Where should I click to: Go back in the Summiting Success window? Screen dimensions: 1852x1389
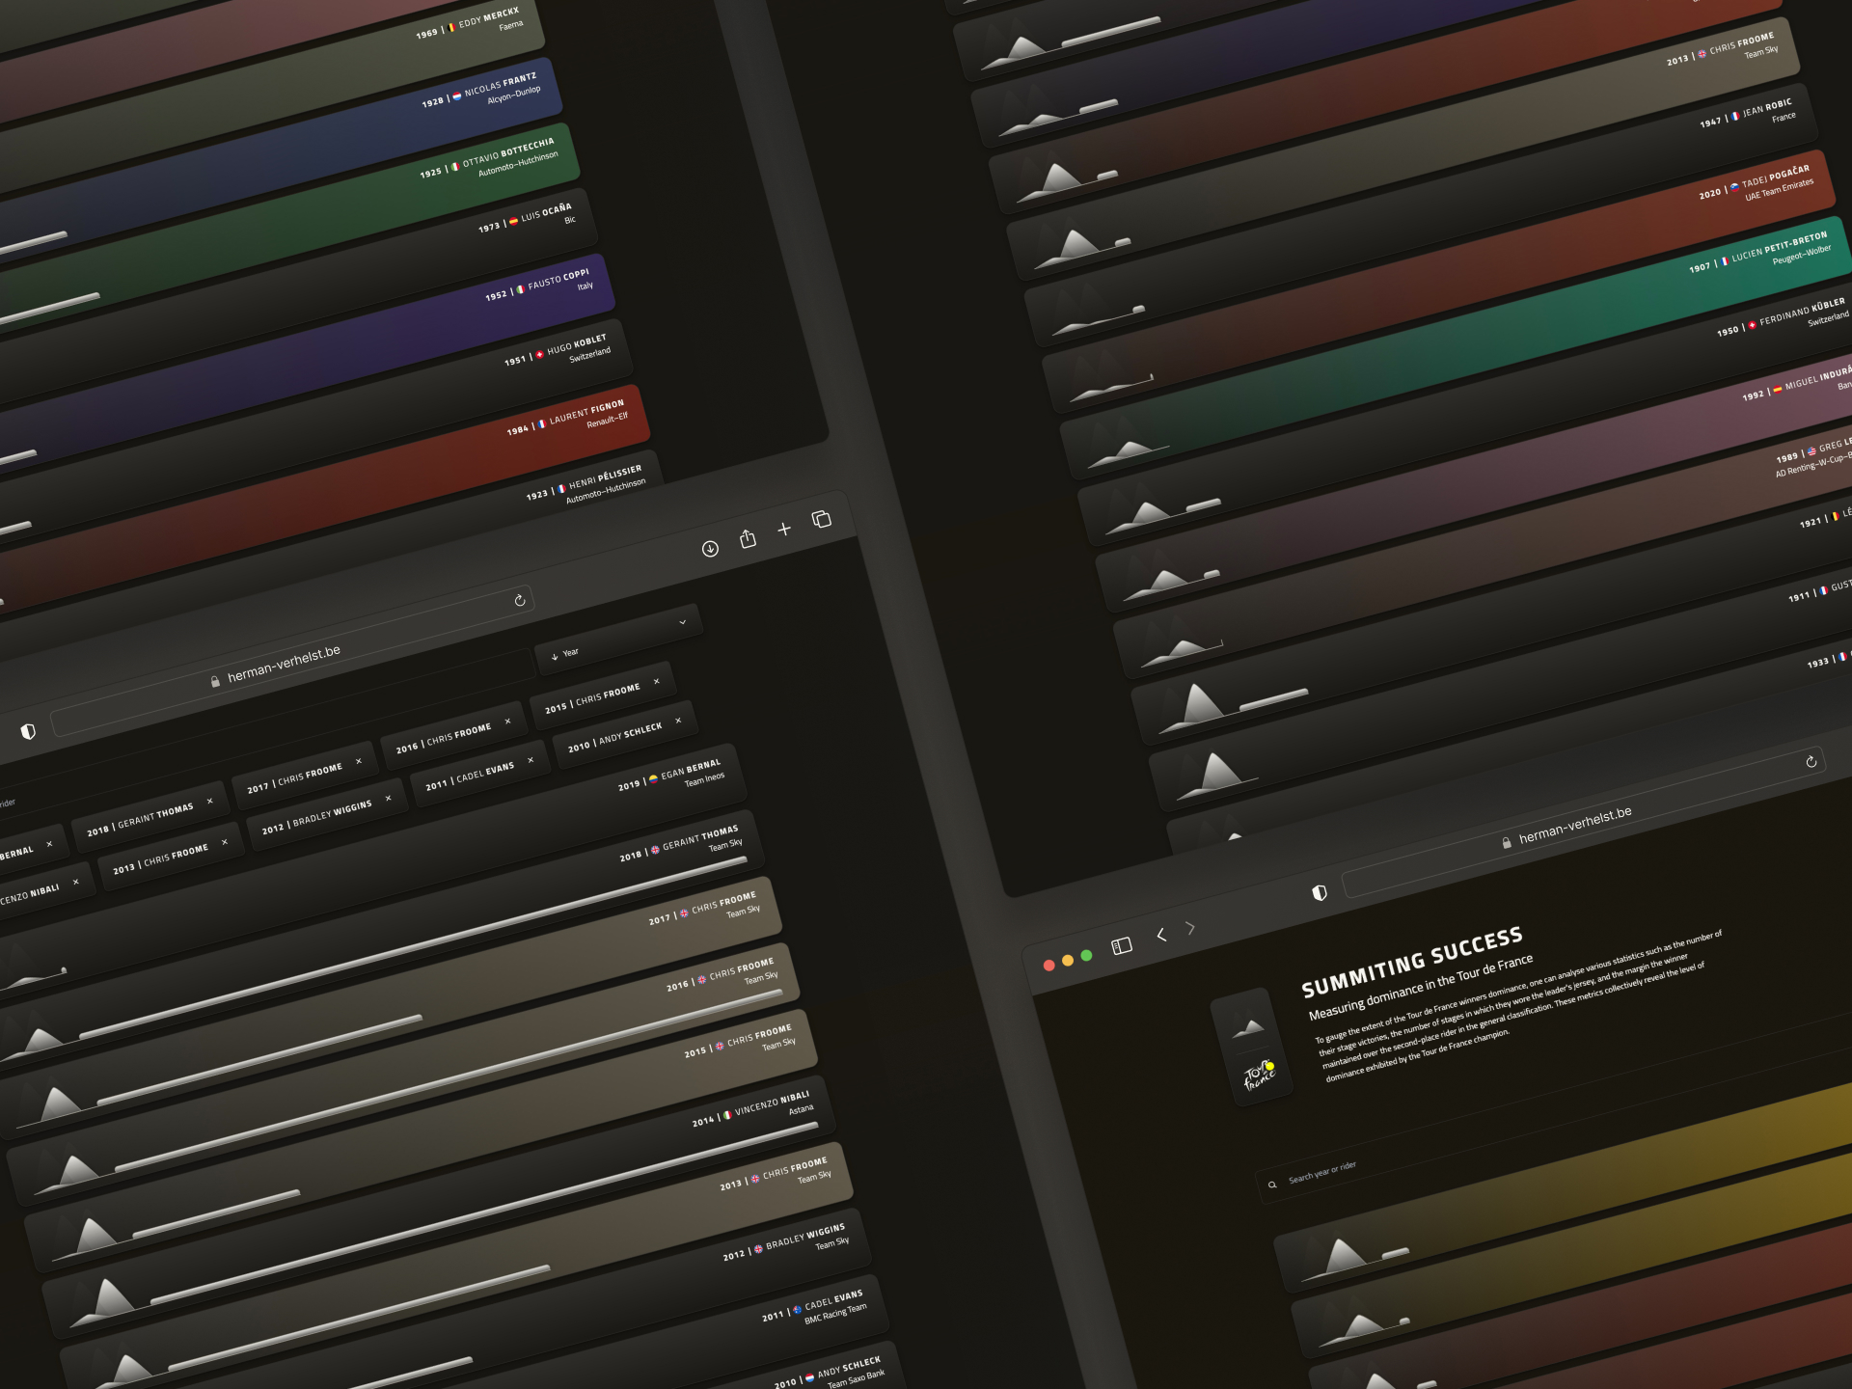(x=1161, y=935)
